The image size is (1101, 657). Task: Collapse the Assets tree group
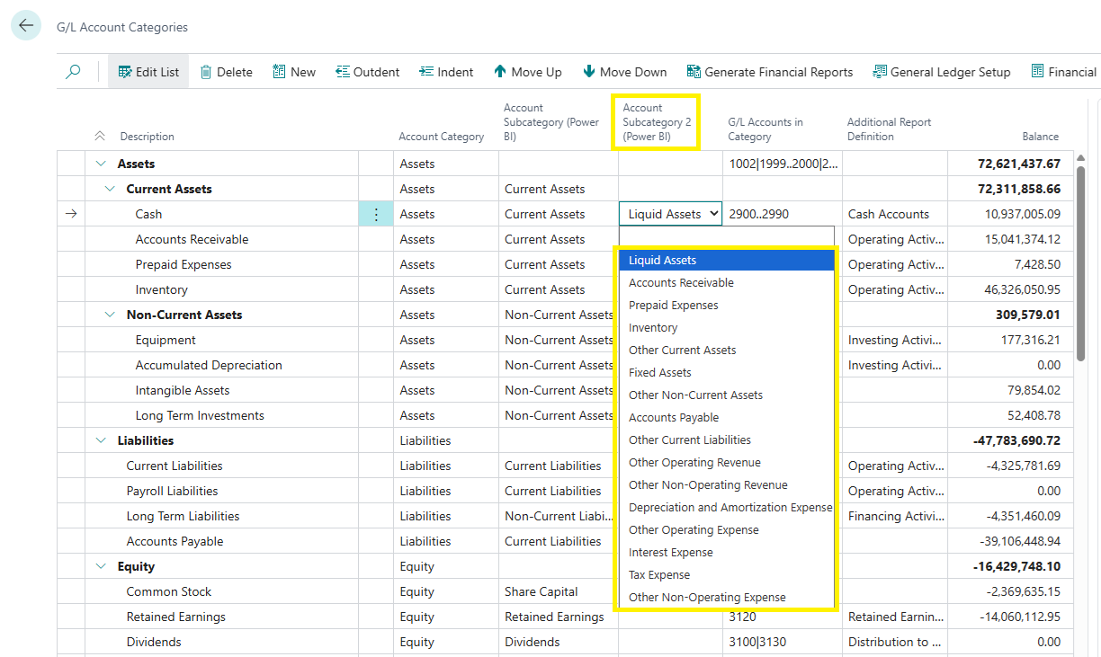click(100, 164)
